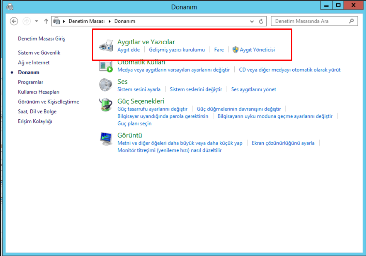Click the Görüntü monitor icon
This screenshot has height=256, width=366.
[106, 139]
